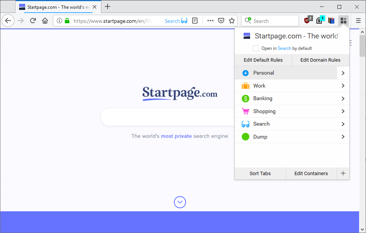Click the Startpage scroll-down circle arrow
The height and width of the screenshot is (233, 366).
coord(180,202)
